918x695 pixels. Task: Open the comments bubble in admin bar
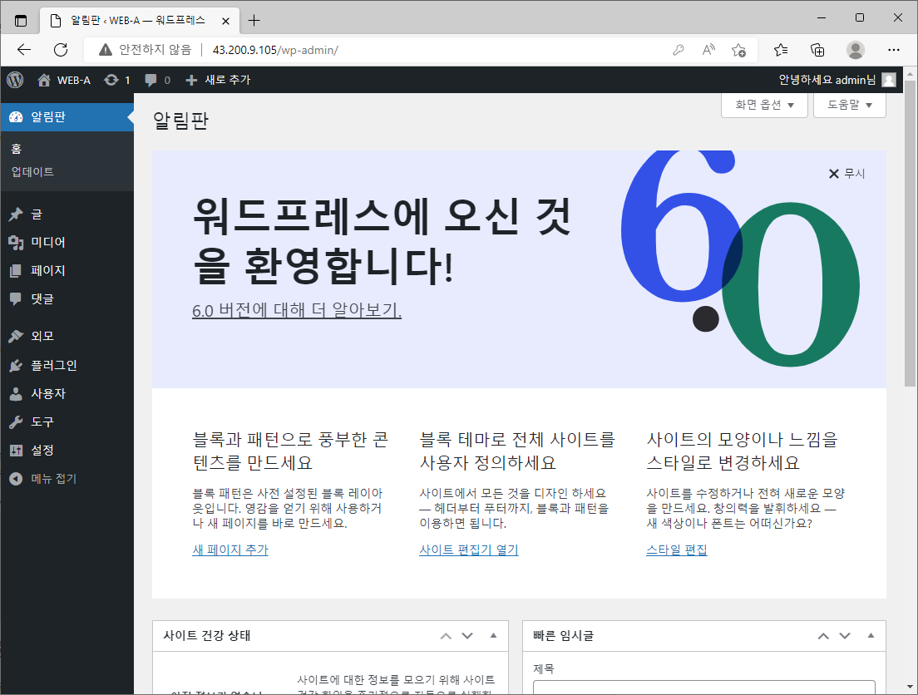[x=151, y=80]
